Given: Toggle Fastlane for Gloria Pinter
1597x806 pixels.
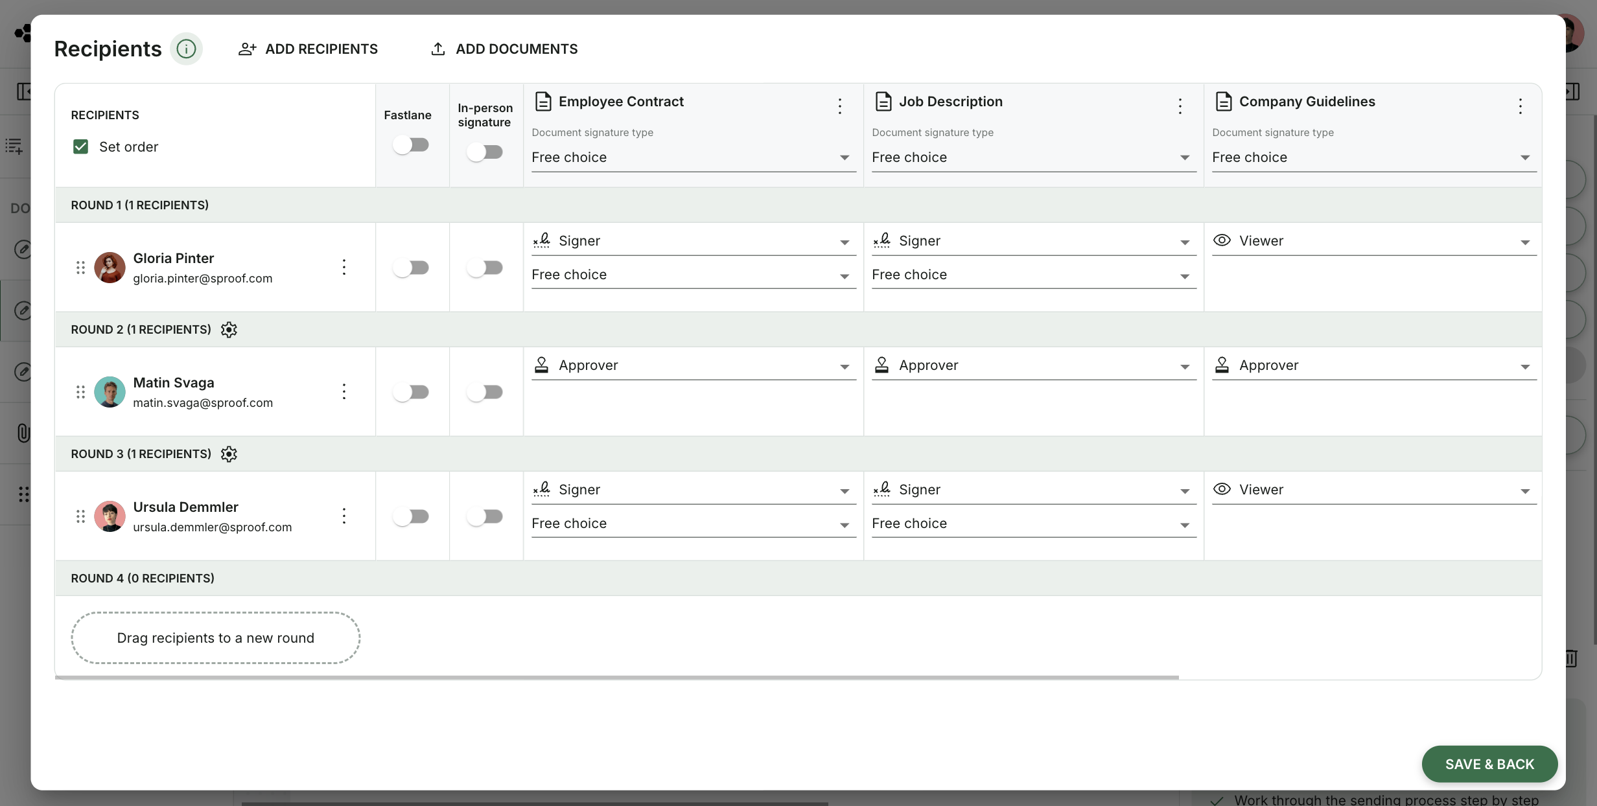Looking at the screenshot, I should [x=411, y=268].
